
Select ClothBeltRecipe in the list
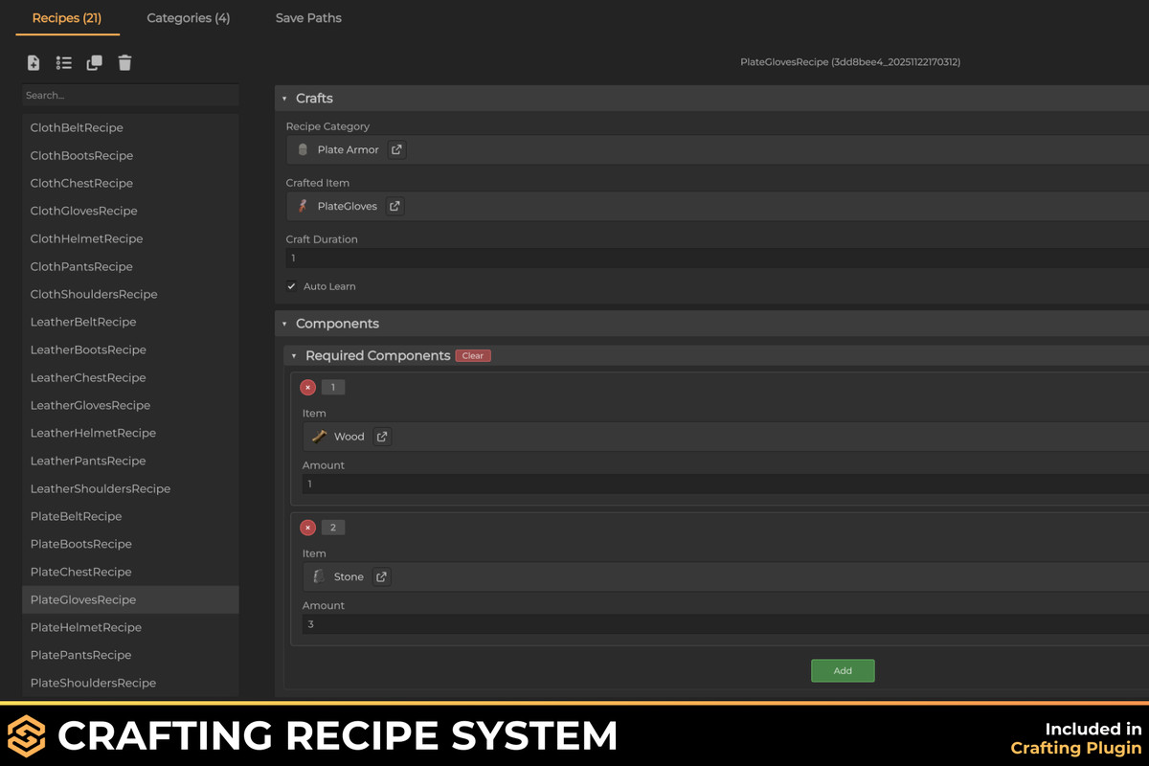[x=130, y=127]
